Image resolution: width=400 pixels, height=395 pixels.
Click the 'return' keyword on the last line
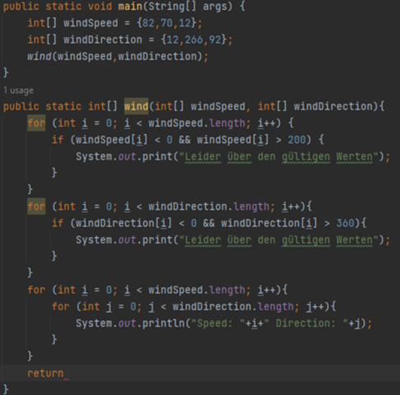(45, 373)
